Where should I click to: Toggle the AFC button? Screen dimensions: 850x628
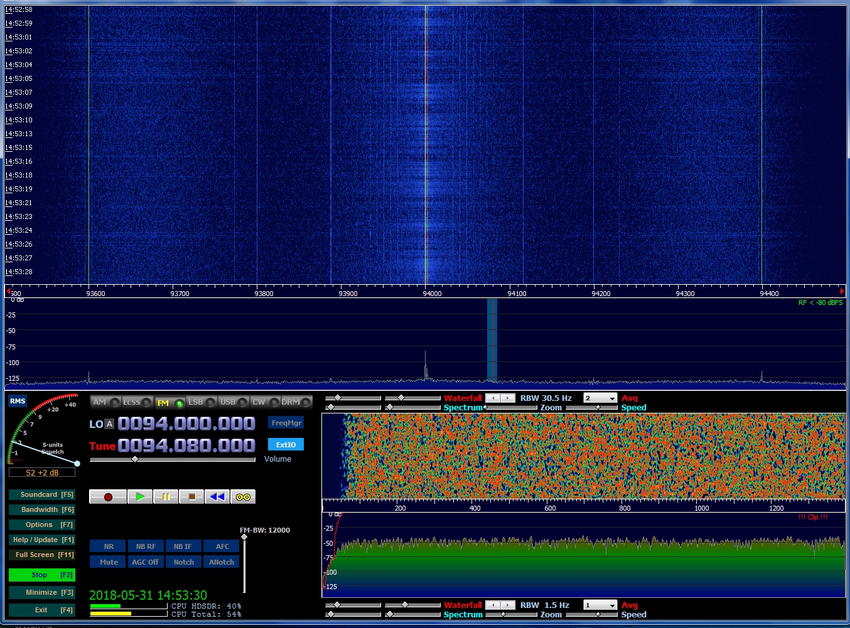(x=222, y=546)
